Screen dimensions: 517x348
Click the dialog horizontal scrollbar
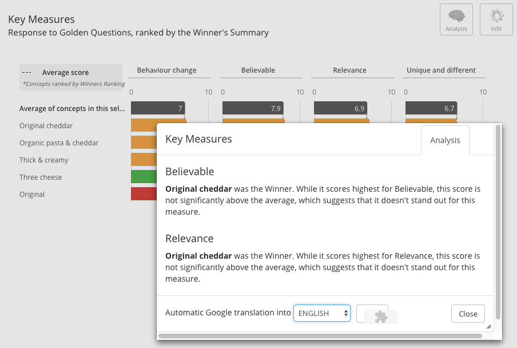point(320,336)
